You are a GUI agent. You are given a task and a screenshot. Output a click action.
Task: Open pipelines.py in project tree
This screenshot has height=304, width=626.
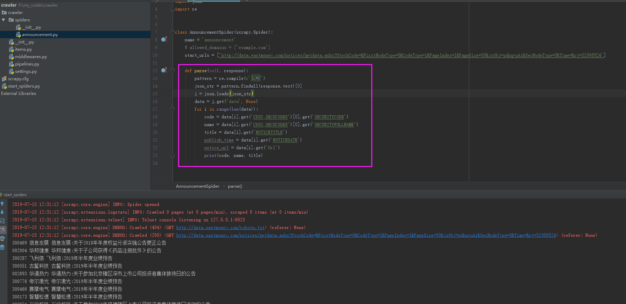pyautogui.click(x=24, y=64)
